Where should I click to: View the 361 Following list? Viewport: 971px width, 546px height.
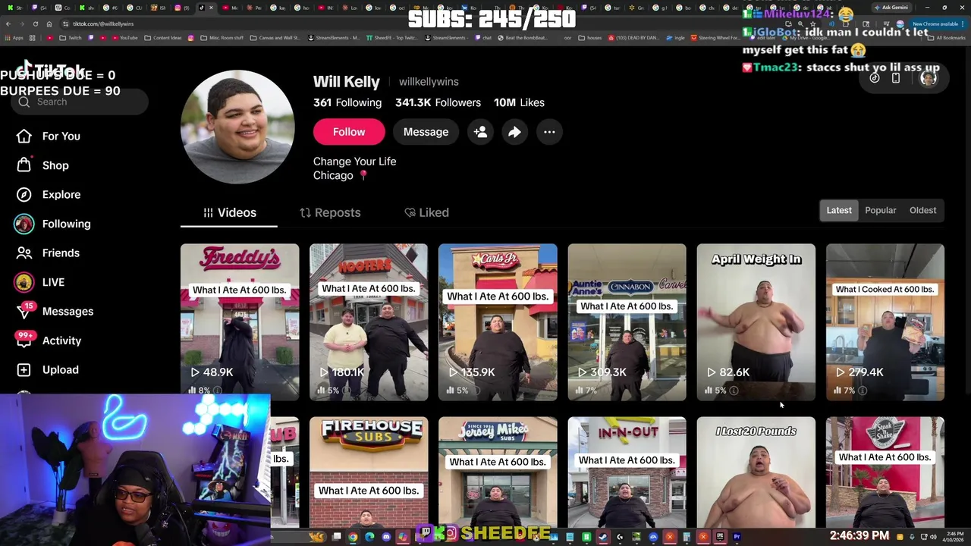pos(347,102)
